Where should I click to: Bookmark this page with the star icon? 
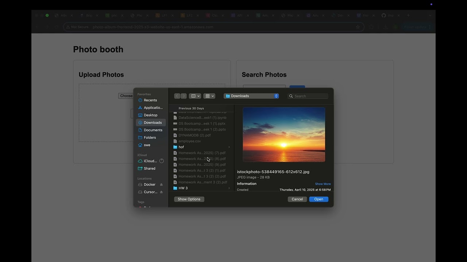[358, 27]
